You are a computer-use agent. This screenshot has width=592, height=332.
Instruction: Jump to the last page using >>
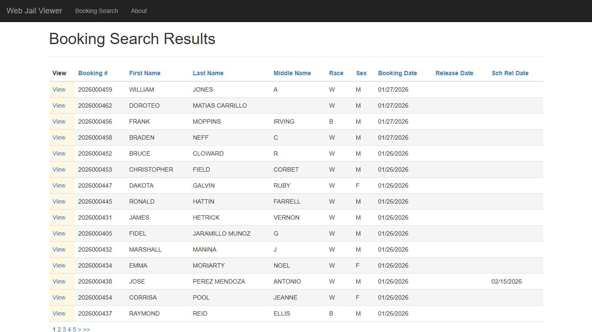click(x=86, y=329)
